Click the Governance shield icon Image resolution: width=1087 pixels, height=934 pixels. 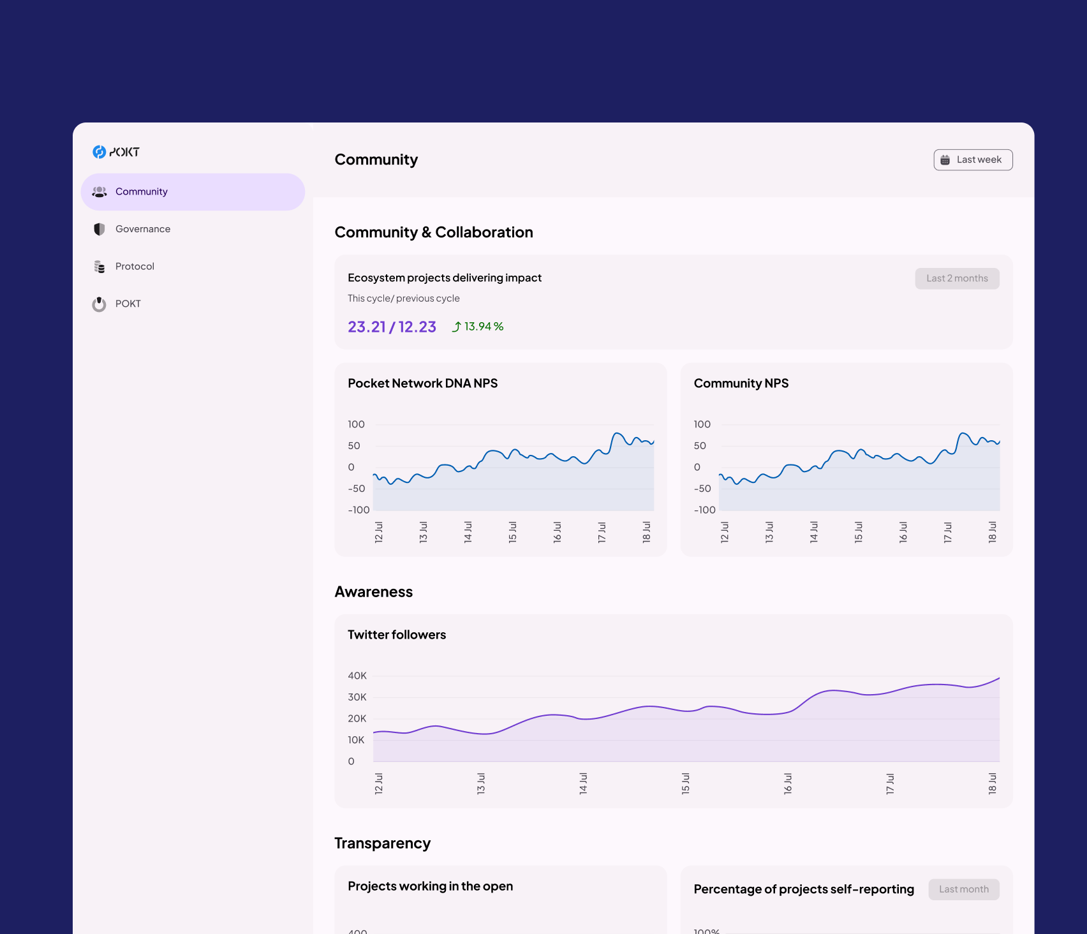click(x=99, y=229)
